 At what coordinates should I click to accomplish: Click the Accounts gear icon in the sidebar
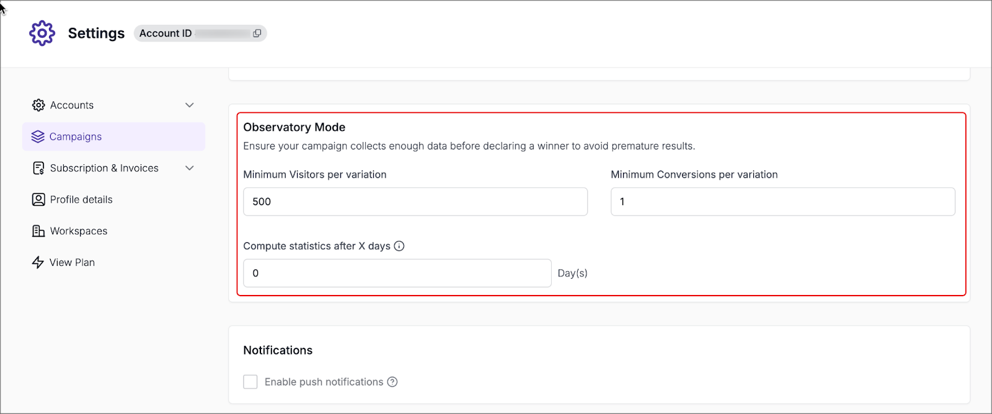(38, 105)
